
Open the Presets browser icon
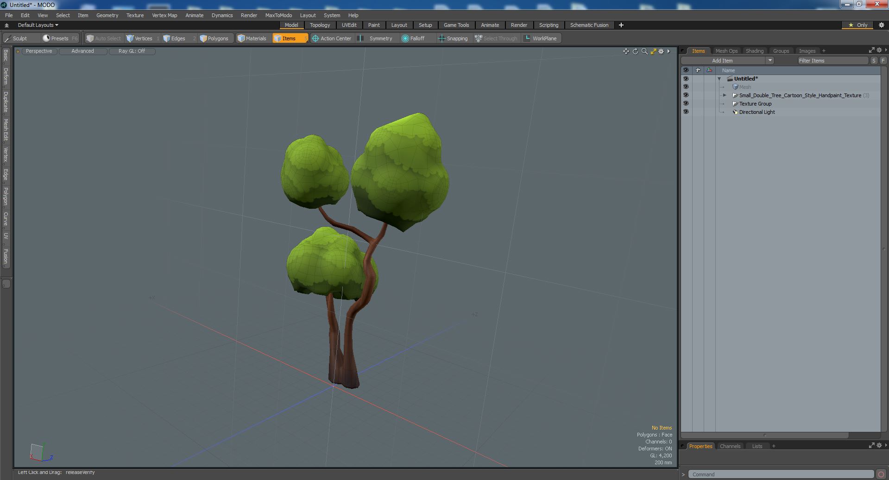[x=46, y=38]
